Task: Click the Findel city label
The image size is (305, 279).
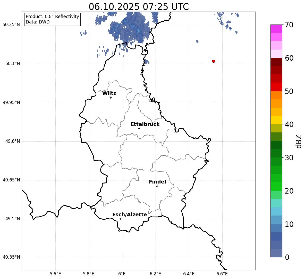Action: [x=157, y=182]
